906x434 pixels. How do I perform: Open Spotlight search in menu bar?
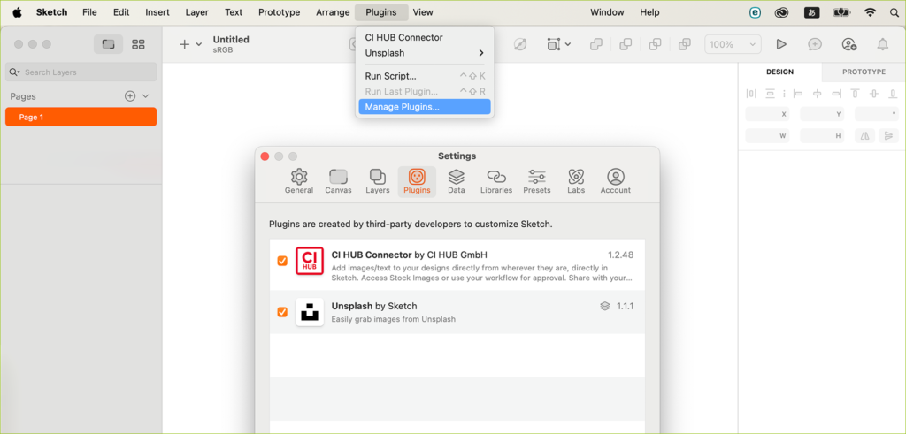tap(894, 12)
